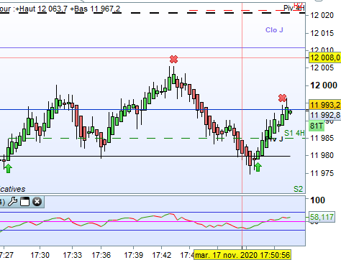Click the 17:39 time axis label

click(x=133, y=255)
